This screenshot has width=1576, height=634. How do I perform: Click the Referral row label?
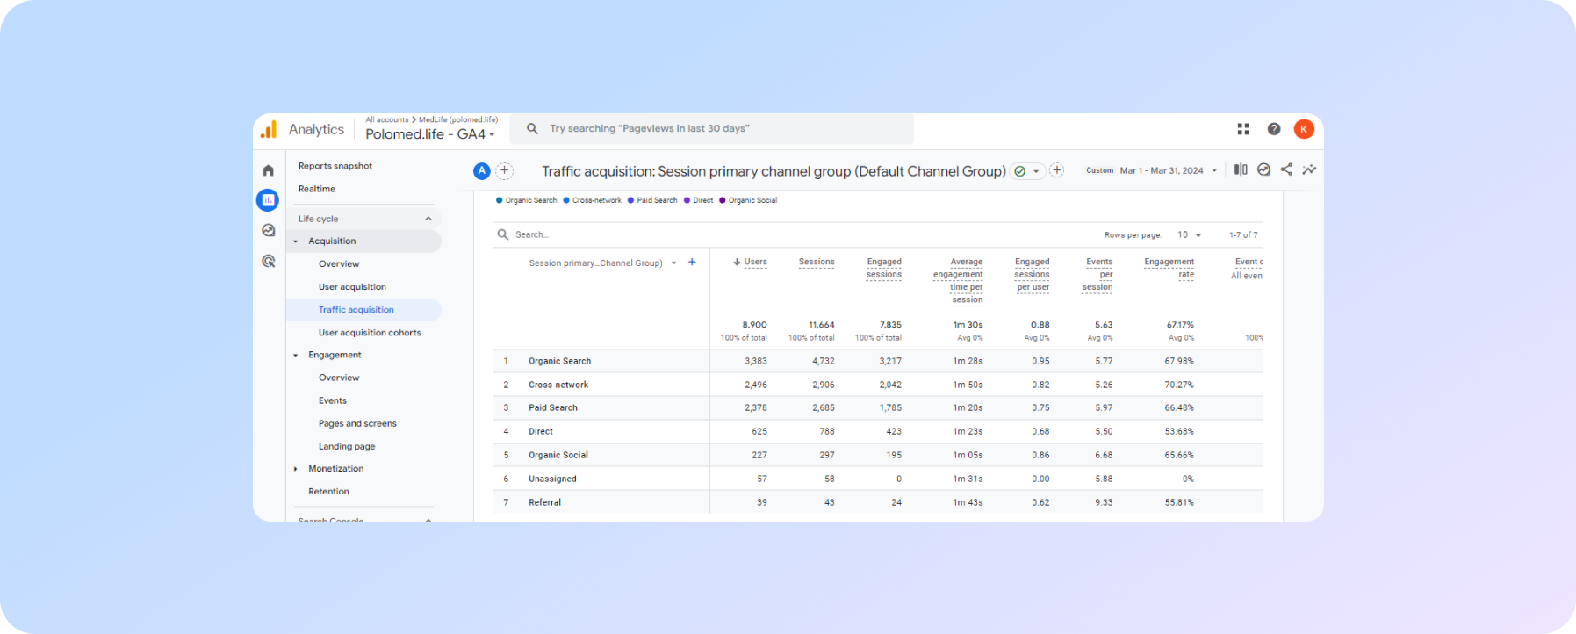544,502
